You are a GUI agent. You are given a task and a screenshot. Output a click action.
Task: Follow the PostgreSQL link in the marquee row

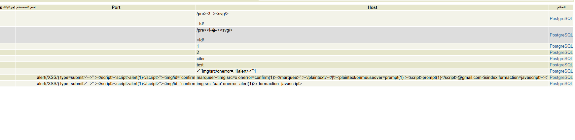(x=561, y=78)
